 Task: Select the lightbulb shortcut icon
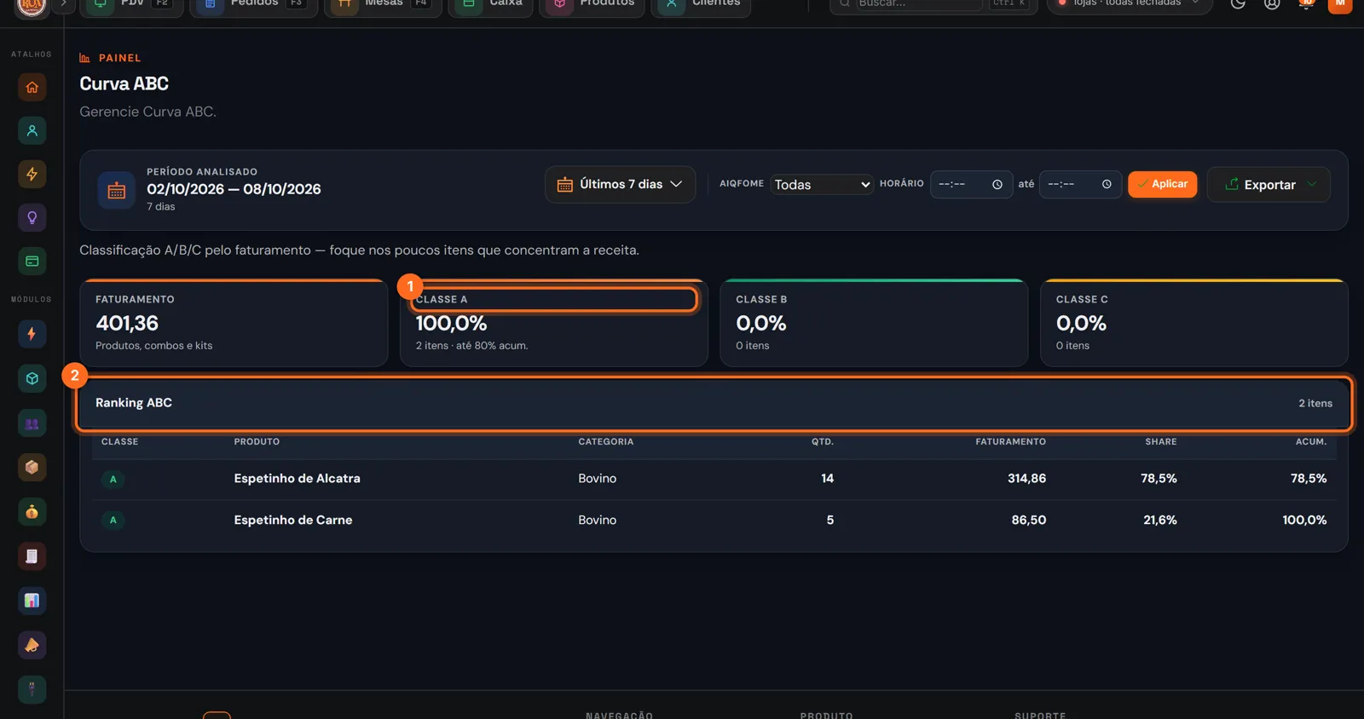32,217
